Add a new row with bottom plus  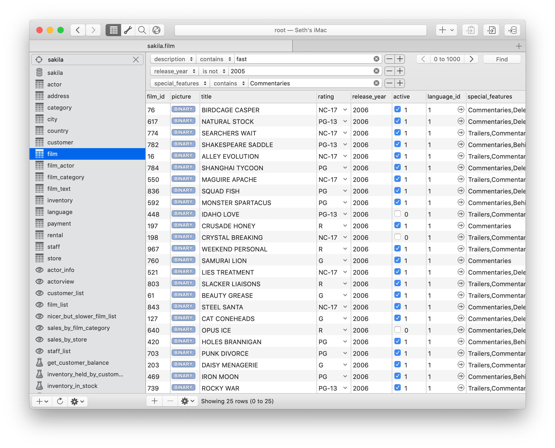(x=155, y=401)
